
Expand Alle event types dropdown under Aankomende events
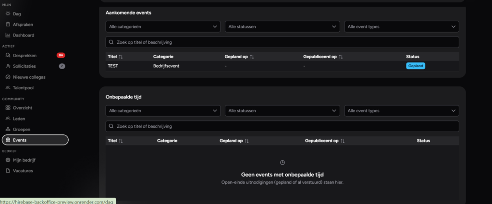pos(402,26)
